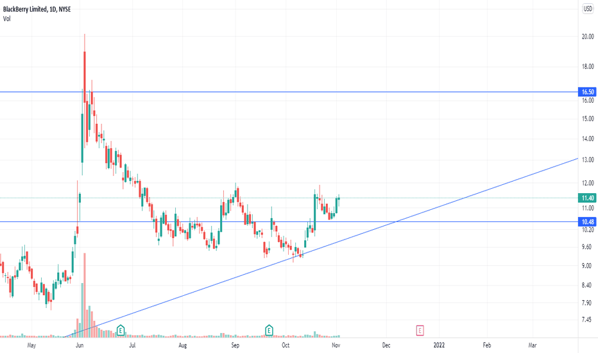The height and width of the screenshot is (353, 598).
Task: Select the 16.50 horizontal line price label
Action: tap(588, 92)
